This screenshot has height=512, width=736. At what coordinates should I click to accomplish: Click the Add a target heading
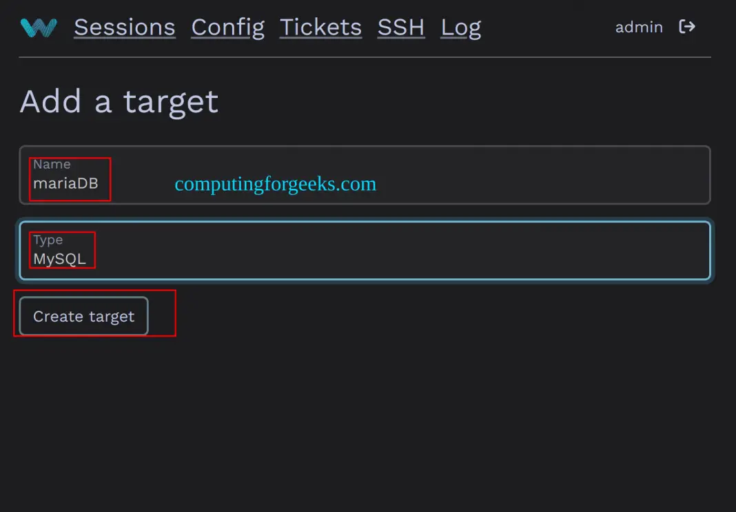[x=119, y=101]
